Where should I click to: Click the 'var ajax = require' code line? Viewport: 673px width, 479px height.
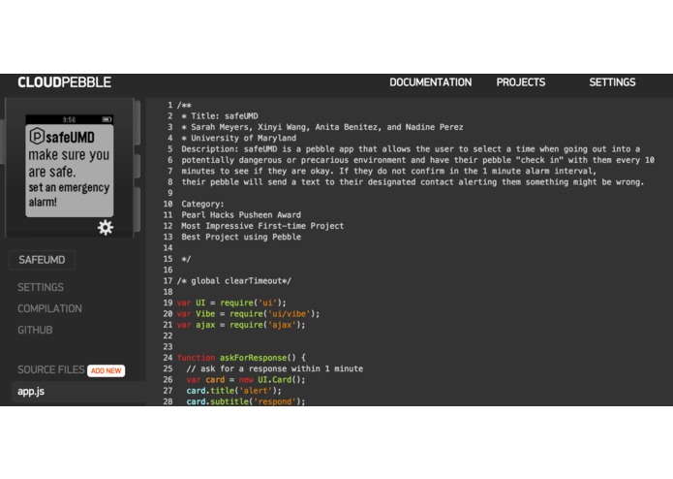(241, 325)
